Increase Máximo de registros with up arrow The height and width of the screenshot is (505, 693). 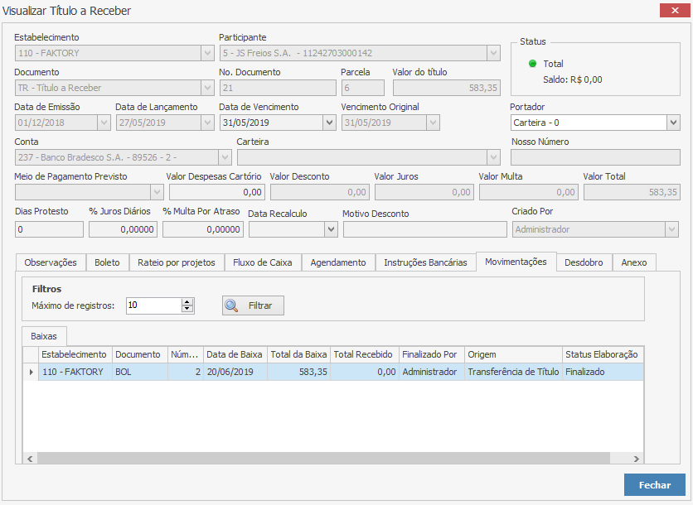tap(187, 301)
